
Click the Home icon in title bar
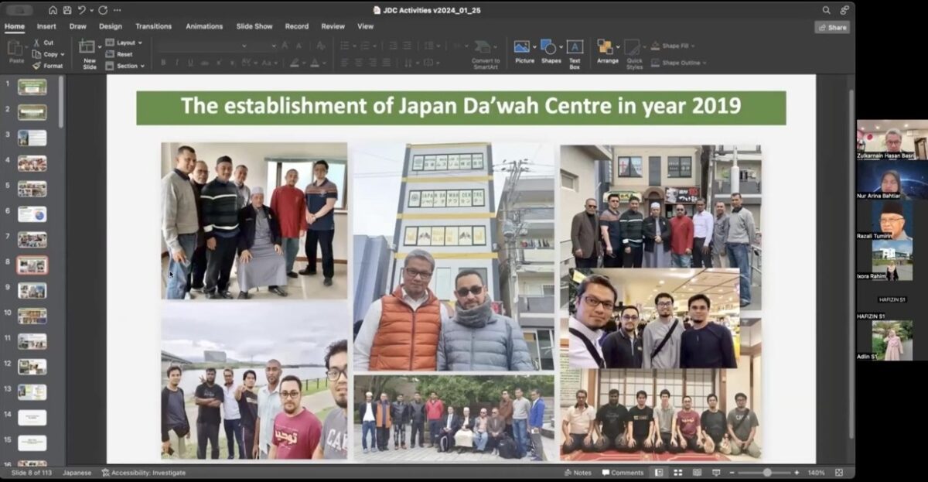[x=53, y=10]
